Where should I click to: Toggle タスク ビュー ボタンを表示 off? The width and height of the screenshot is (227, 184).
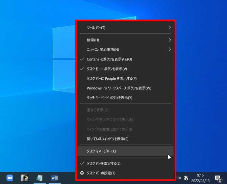(107, 69)
